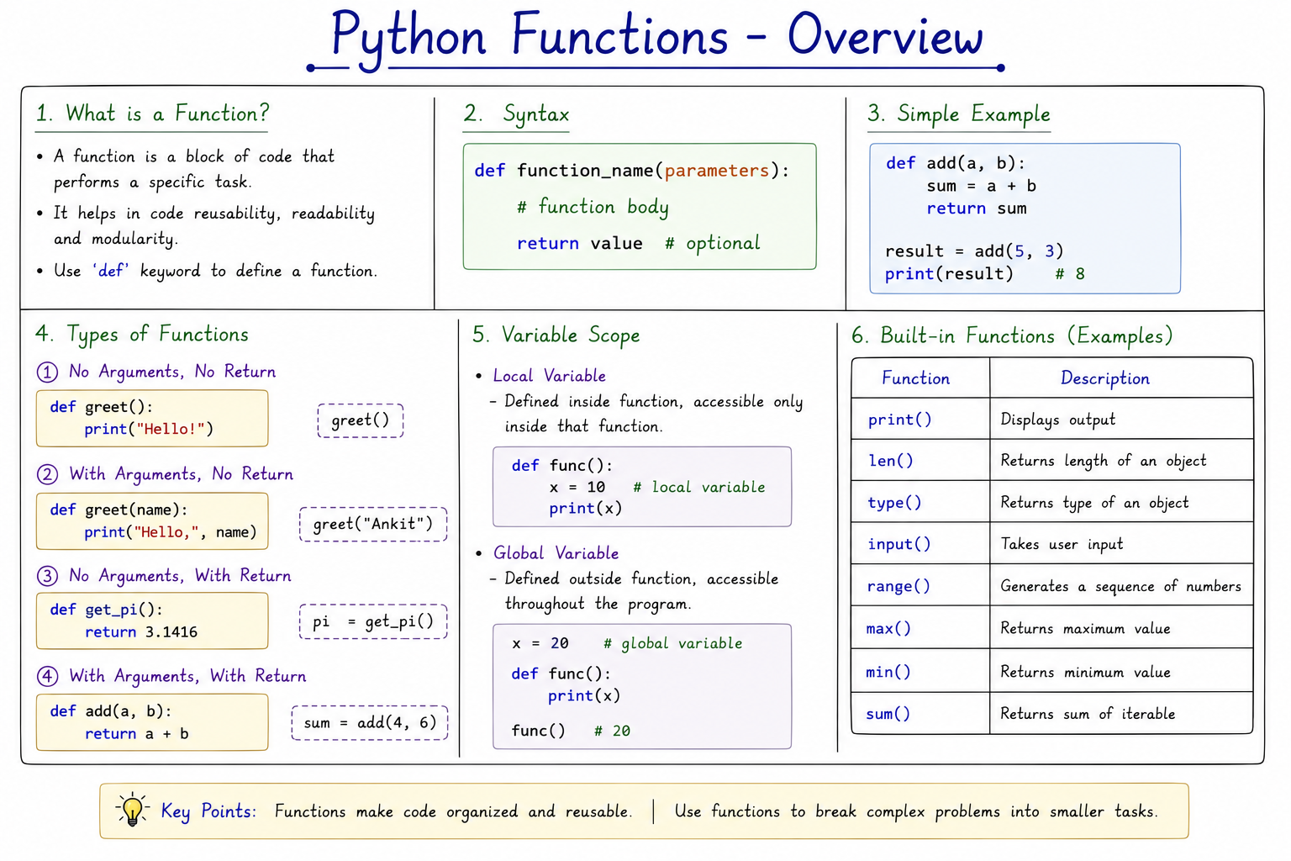The image size is (1291, 861).
Task: Click 'With Arguments, With Return' subheading
Action: 187,676
